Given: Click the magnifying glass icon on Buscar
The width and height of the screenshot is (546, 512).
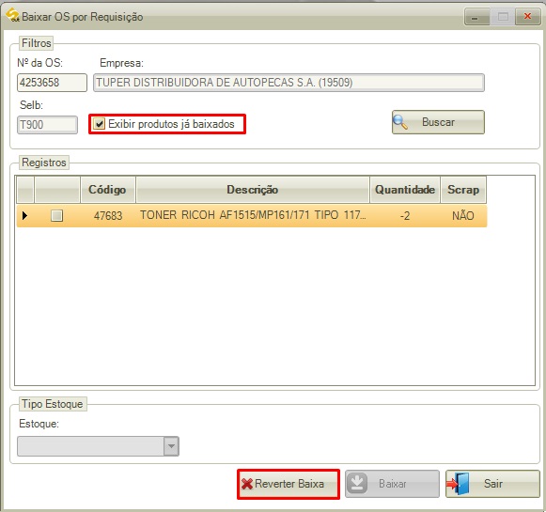Looking at the screenshot, I should (400, 122).
